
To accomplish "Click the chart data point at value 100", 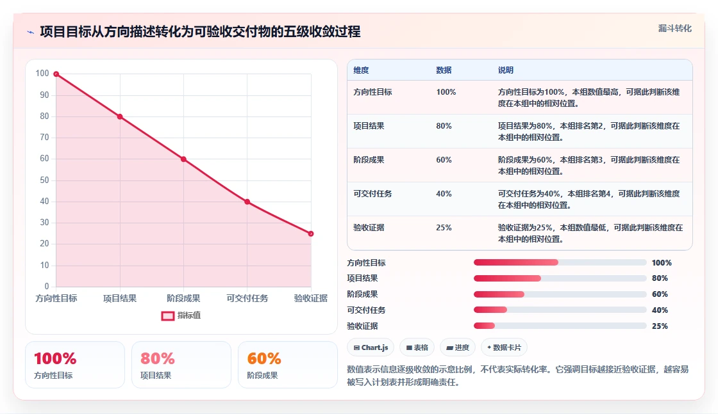I will [x=56, y=74].
